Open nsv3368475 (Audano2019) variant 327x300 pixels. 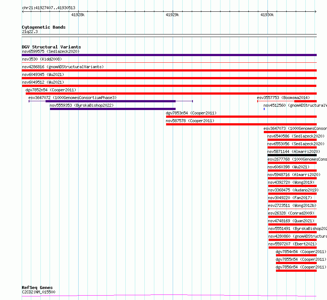click(293, 190)
